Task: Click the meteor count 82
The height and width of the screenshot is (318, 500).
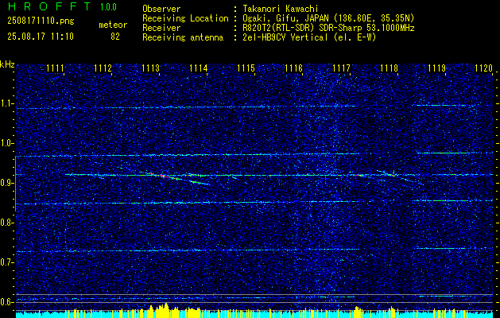Action: [x=115, y=37]
